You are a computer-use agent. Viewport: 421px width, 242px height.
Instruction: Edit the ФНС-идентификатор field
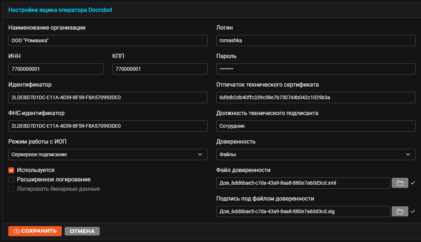(x=108, y=126)
